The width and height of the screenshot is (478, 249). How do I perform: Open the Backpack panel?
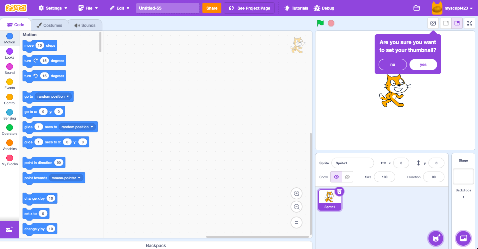(156, 245)
